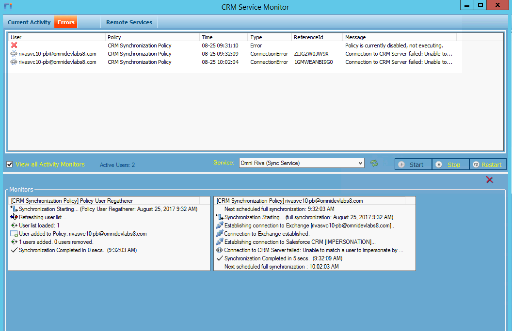Toggle View all Activity Monitors checkbox

coord(10,165)
